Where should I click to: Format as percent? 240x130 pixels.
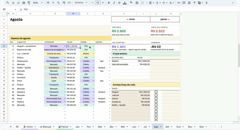click(53, 3)
